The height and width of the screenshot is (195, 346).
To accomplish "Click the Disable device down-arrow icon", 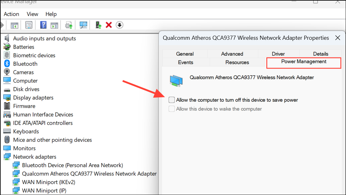I will click(119, 25).
